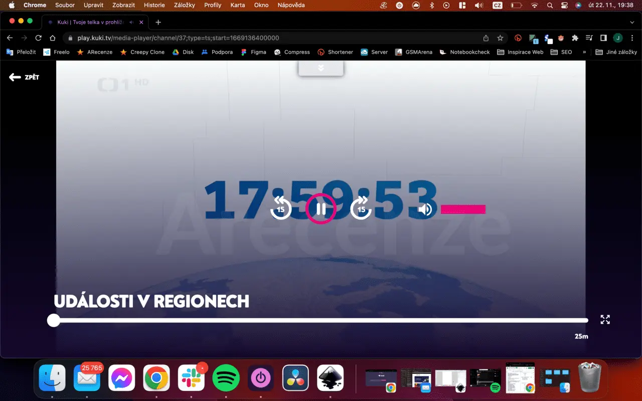The image size is (642, 401).
Task: Pause the video playback
Action: point(321,209)
